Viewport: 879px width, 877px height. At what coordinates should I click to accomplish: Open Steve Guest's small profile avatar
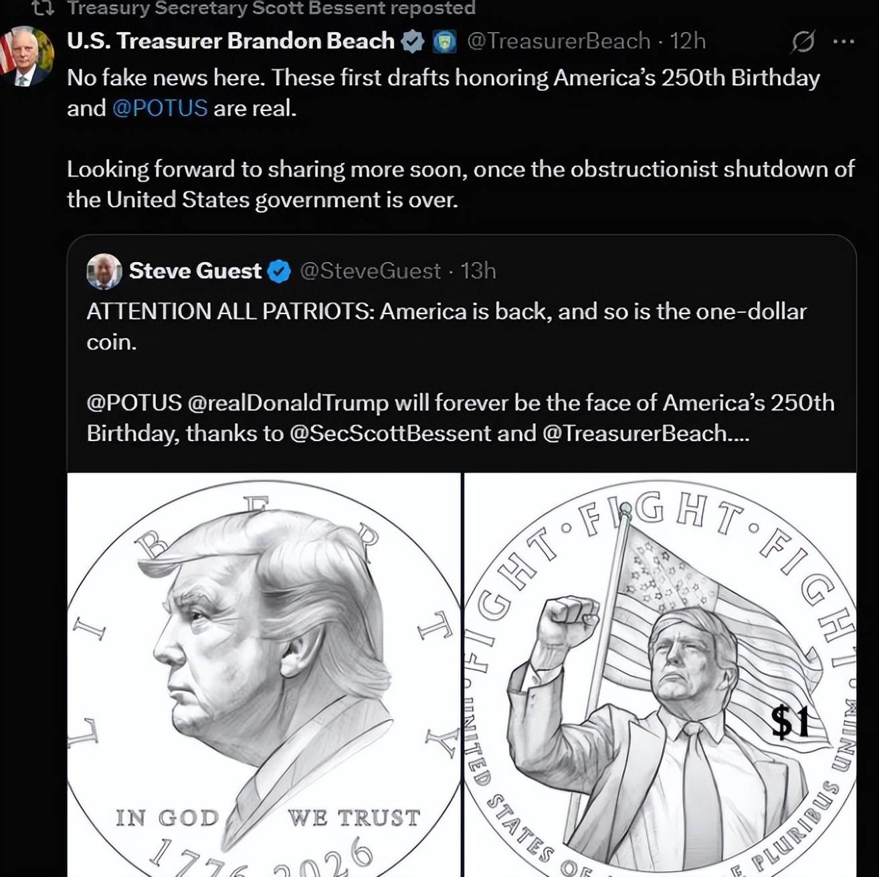(104, 271)
